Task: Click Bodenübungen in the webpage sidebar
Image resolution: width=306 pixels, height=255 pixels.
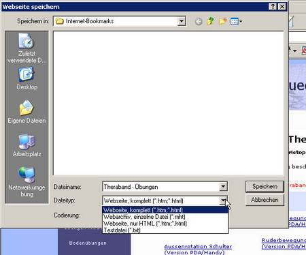Action: coord(88,243)
